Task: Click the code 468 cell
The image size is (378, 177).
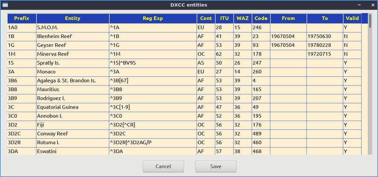Action: tap(261, 151)
